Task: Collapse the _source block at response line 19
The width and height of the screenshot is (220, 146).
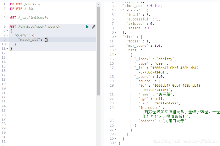Action: [115, 81]
